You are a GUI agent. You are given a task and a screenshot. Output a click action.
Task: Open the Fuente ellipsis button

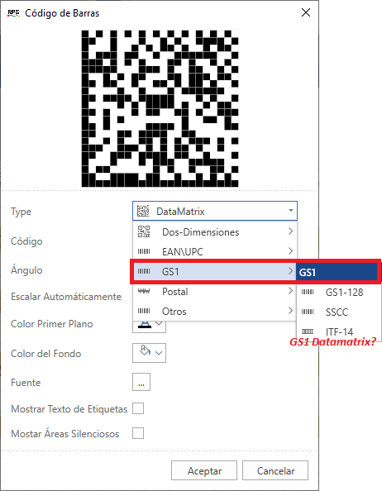click(x=141, y=382)
